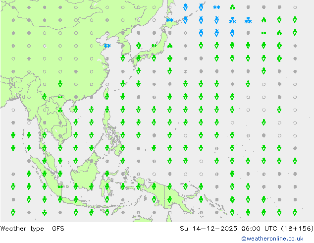
Task: Click blue snow symbol west of Korea
Action: click(x=107, y=46)
